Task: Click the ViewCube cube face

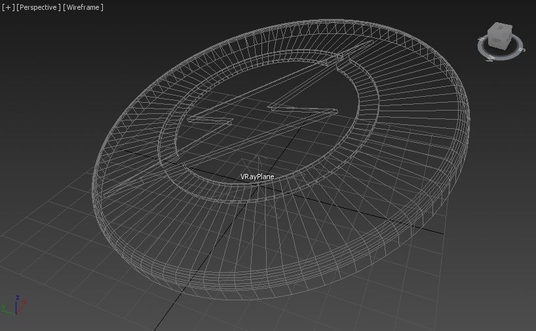Action: click(499, 37)
